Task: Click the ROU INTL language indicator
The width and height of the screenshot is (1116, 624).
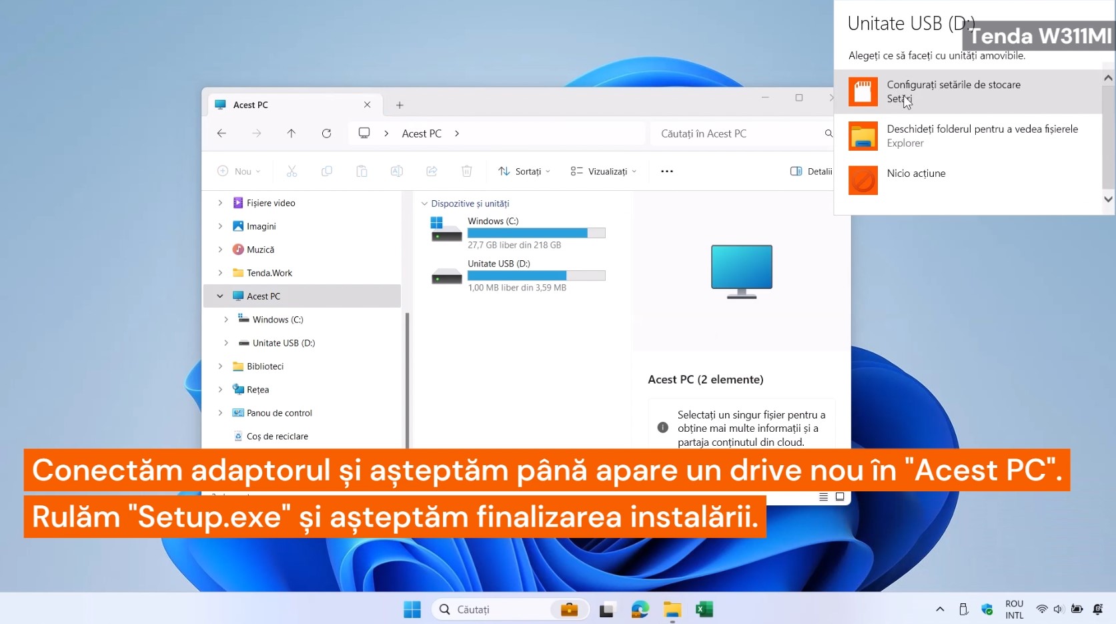Action: point(1015,609)
